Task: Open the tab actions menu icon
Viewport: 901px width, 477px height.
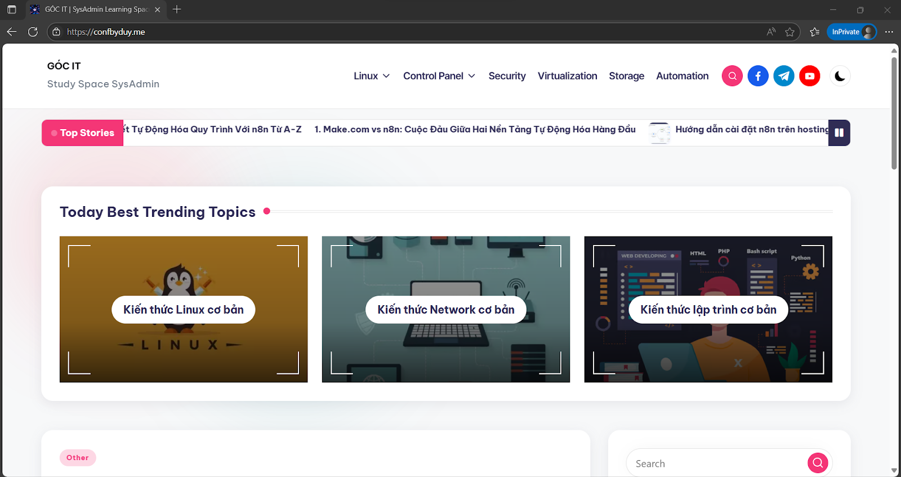Action: coord(12,10)
